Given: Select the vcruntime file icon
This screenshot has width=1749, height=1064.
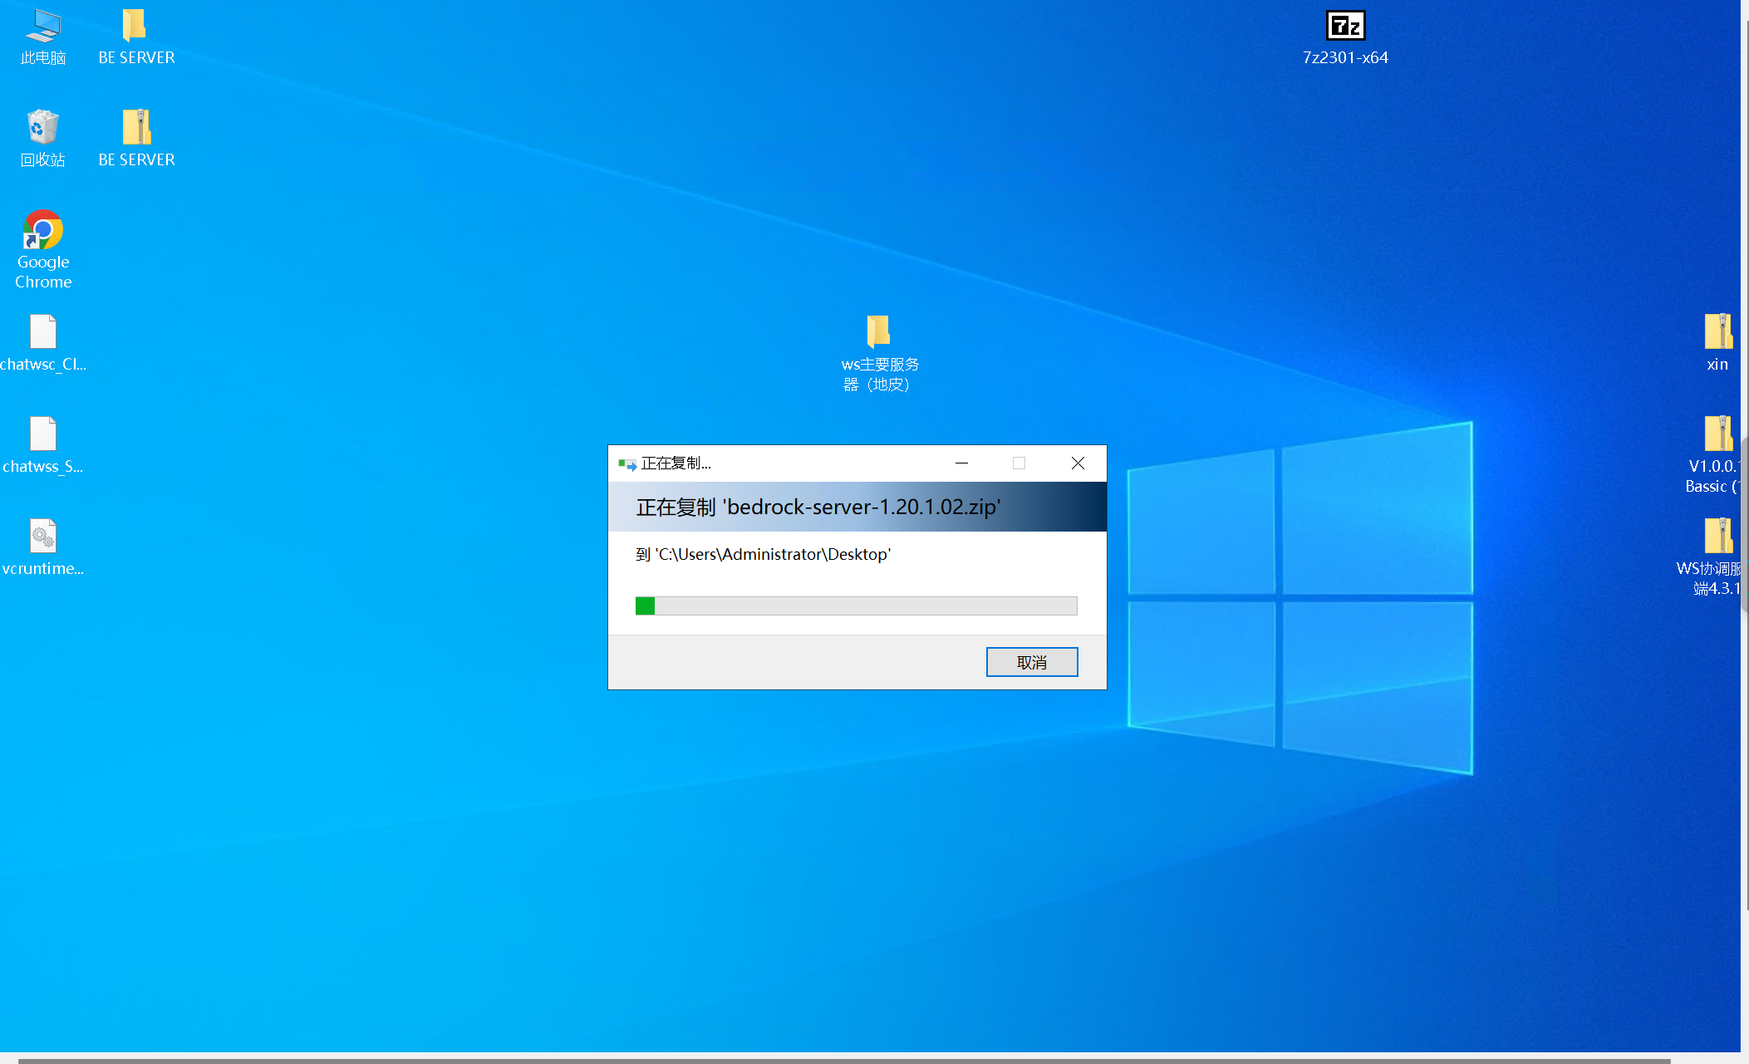Looking at the screenshot, I should 43,537.
